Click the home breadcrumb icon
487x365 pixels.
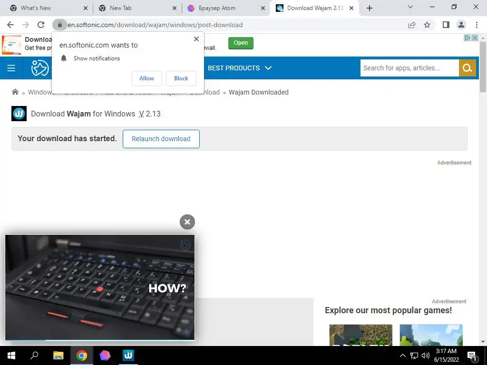coord(15,92)
